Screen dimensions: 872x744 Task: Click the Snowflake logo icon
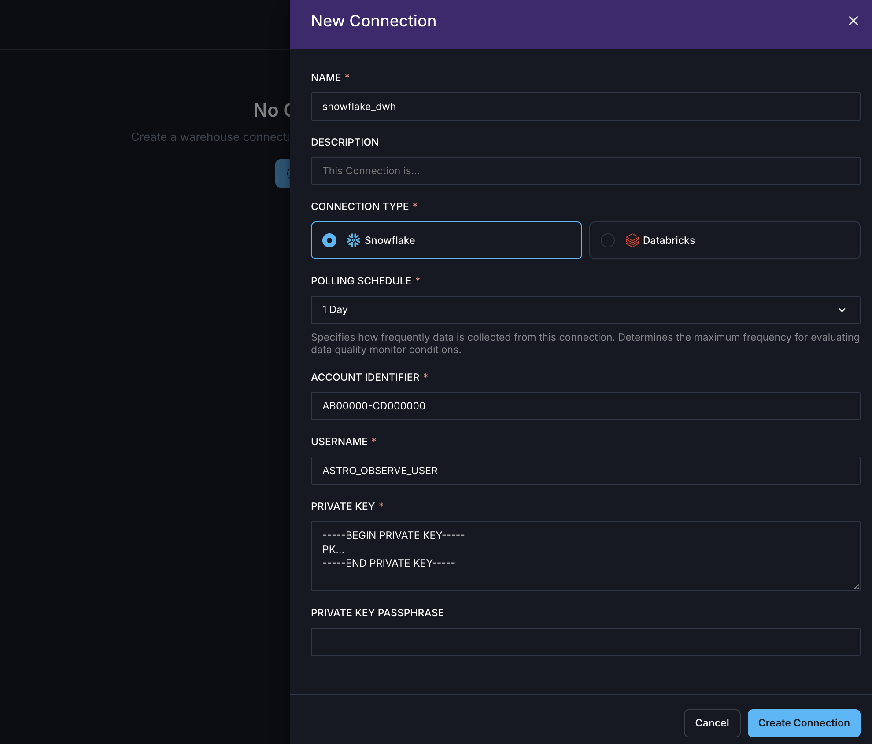pos(354,240)
